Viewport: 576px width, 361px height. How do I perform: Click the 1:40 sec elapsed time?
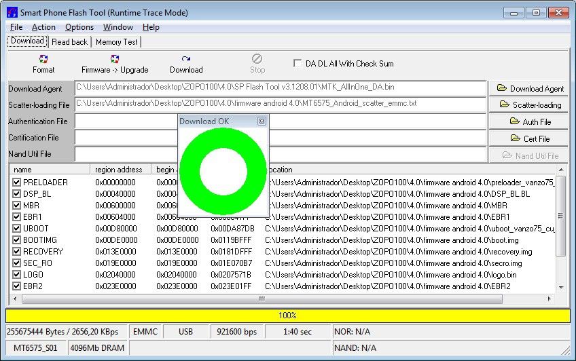298,332
